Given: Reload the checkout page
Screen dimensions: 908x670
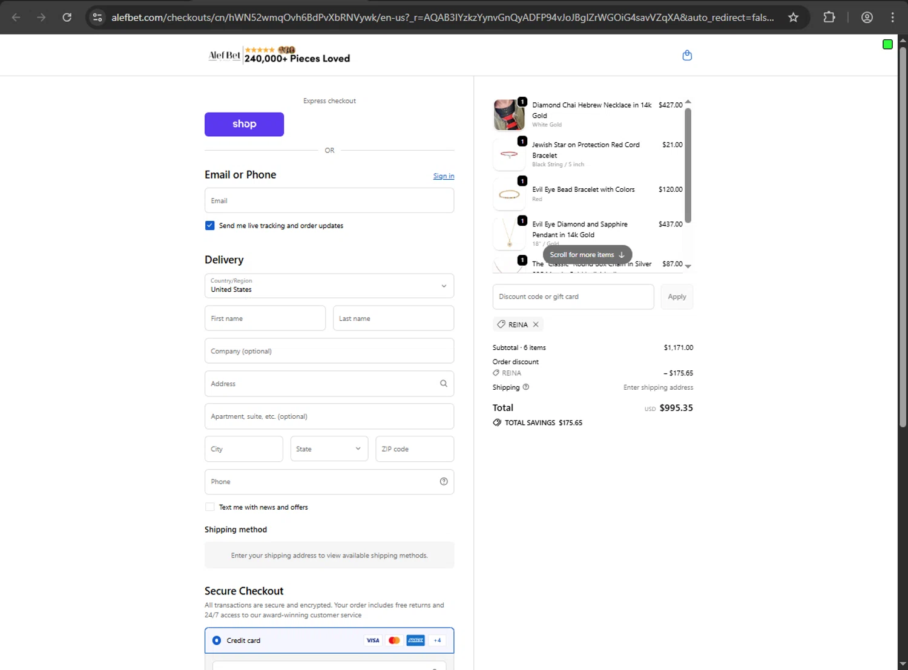Looking at the screenshot, I should (67, 17).
